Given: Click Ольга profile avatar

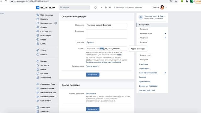Looking at the screenshot, I should pyautogui.click(x=162, y=8).
